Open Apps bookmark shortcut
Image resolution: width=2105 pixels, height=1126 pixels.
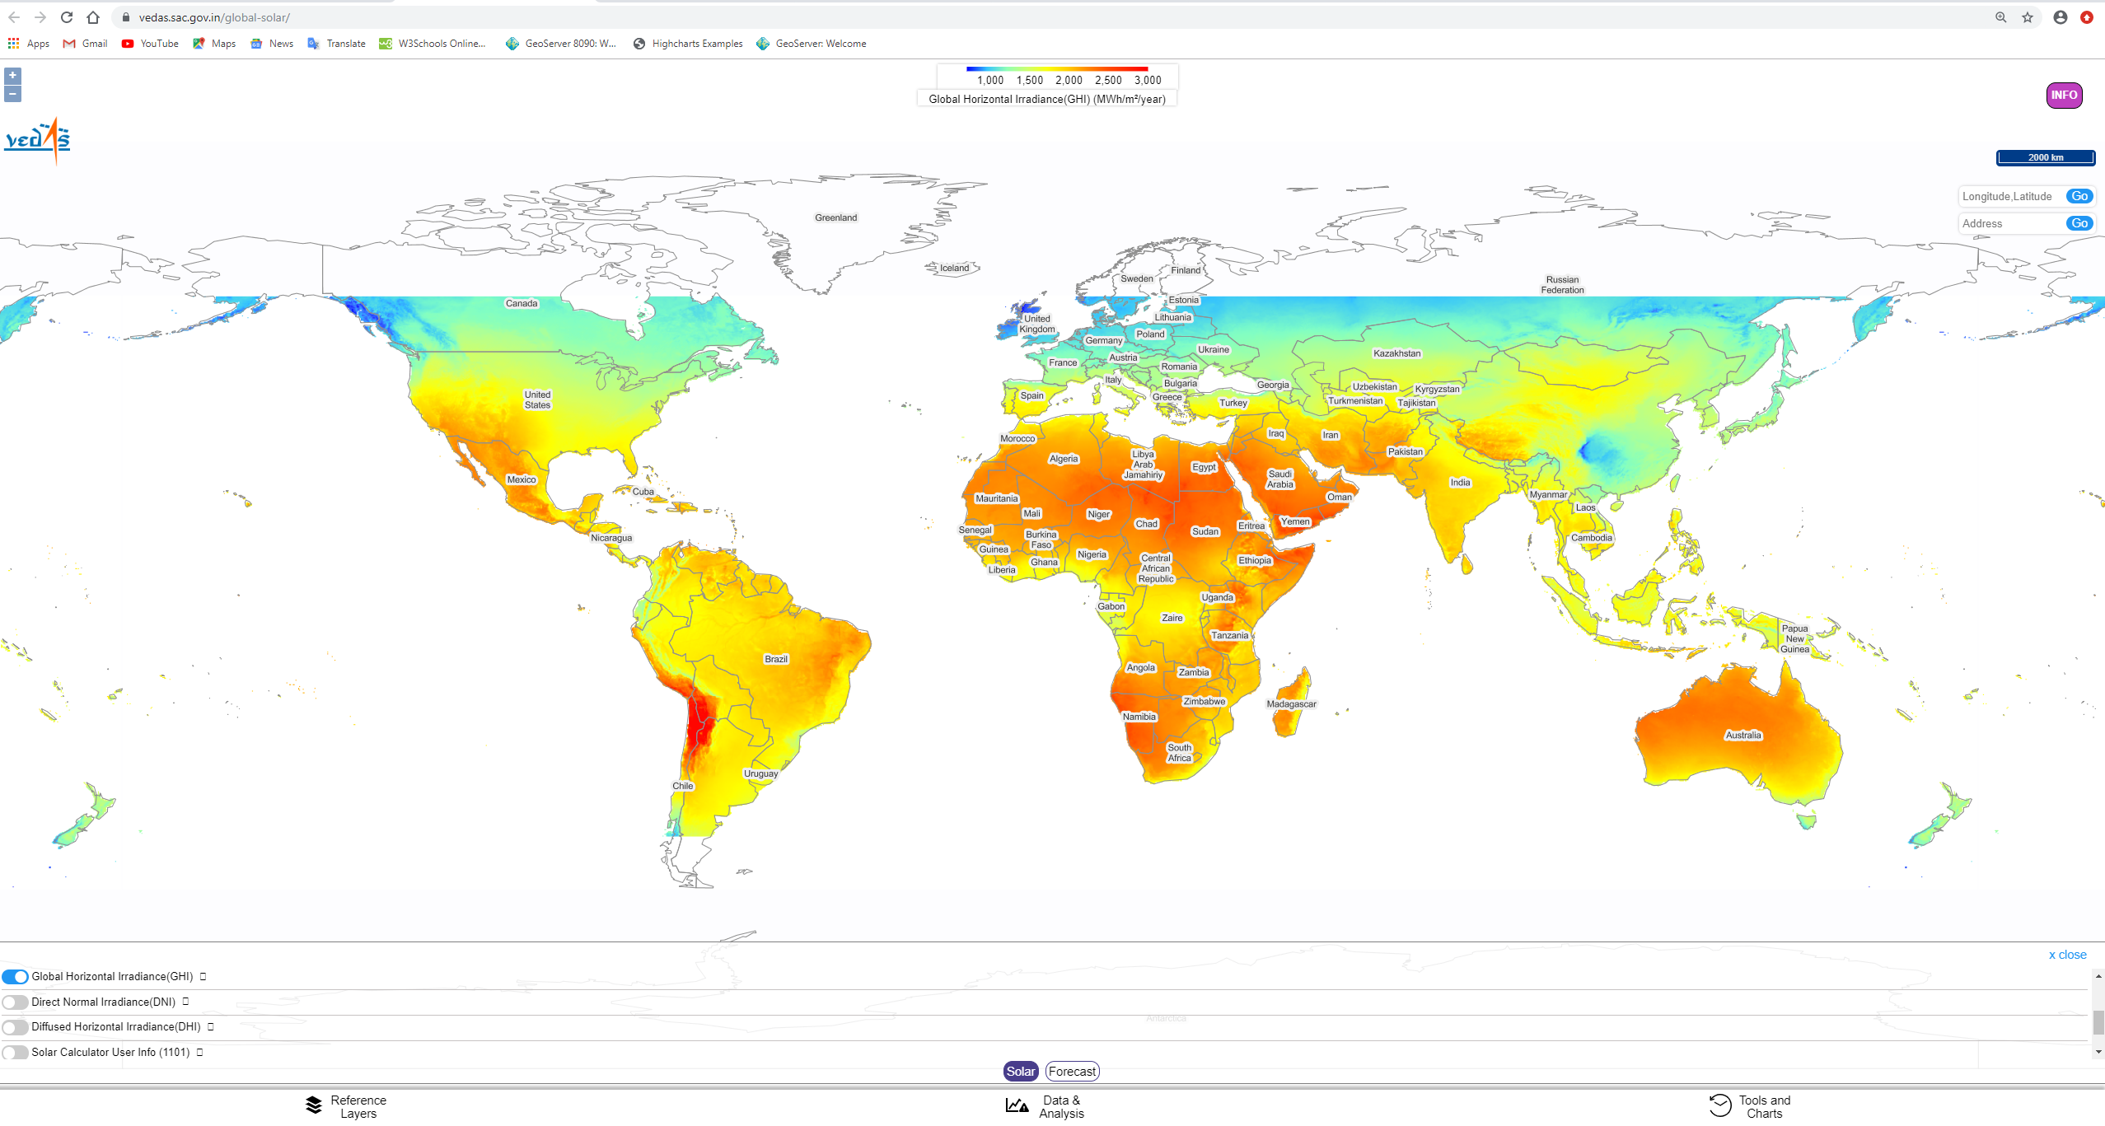tap(29, 44)
